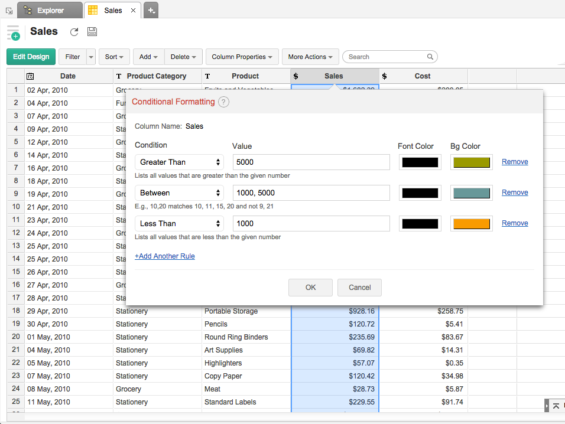Expand the Filter dropdown arrow

tap(90, 57)
